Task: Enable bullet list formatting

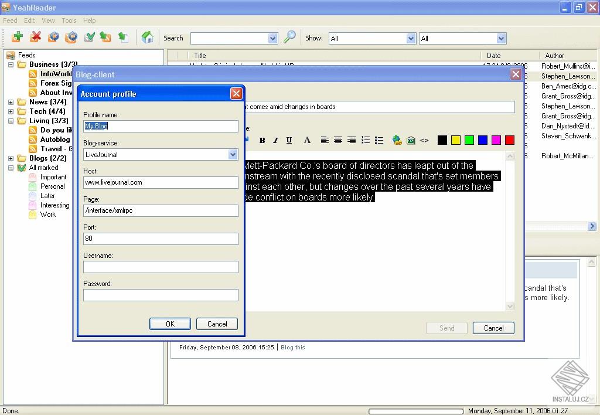Action: (379, 140)
